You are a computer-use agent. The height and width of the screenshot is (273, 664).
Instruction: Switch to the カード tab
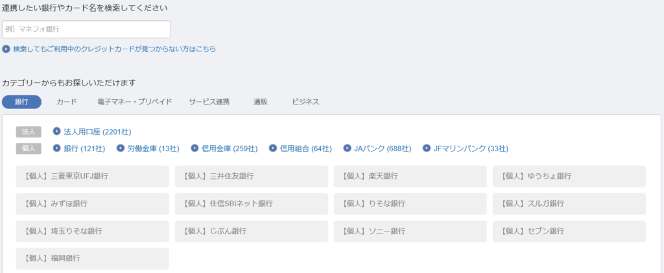[x=67, y=102]
